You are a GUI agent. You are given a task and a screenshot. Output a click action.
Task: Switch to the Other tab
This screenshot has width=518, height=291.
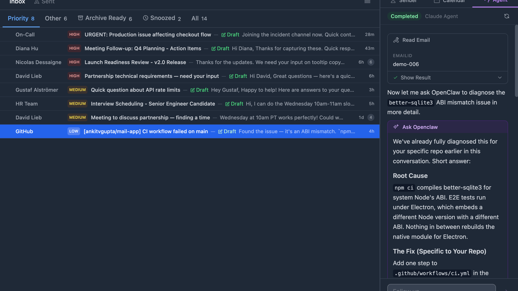tap(56, 18)
